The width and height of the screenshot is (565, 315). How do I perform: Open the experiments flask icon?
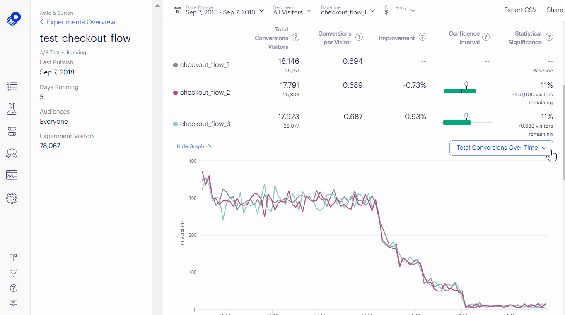point(12,109)
